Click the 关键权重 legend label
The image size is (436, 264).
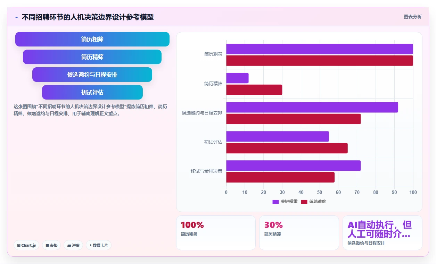point(289,202)
